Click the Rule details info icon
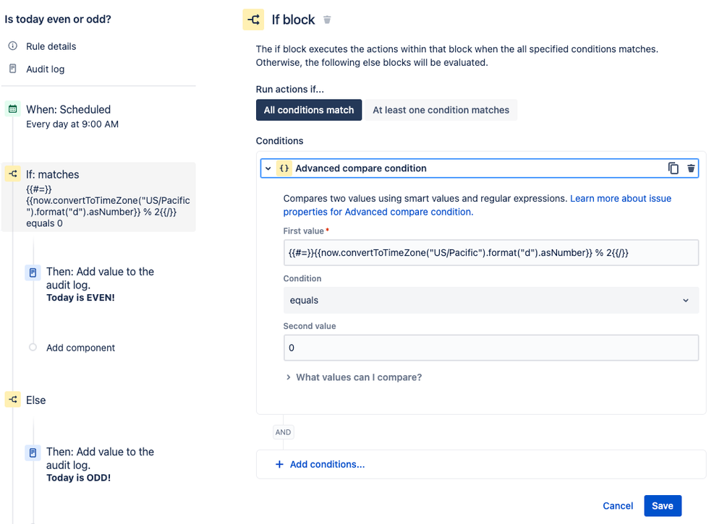The width and height of the screenshot is (722, 524). 12,46
